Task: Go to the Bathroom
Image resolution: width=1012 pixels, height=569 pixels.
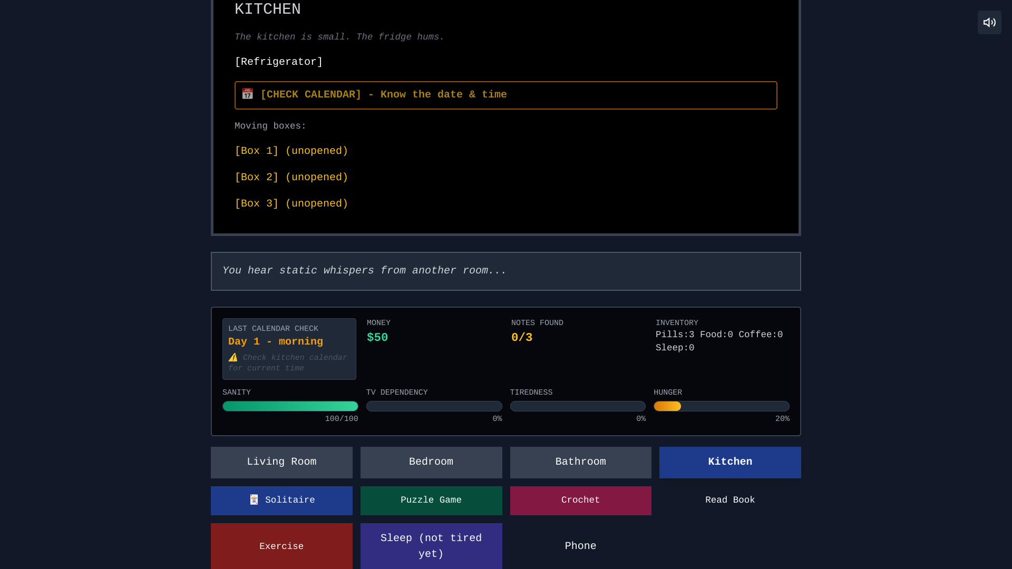Action: click(581, 463)
